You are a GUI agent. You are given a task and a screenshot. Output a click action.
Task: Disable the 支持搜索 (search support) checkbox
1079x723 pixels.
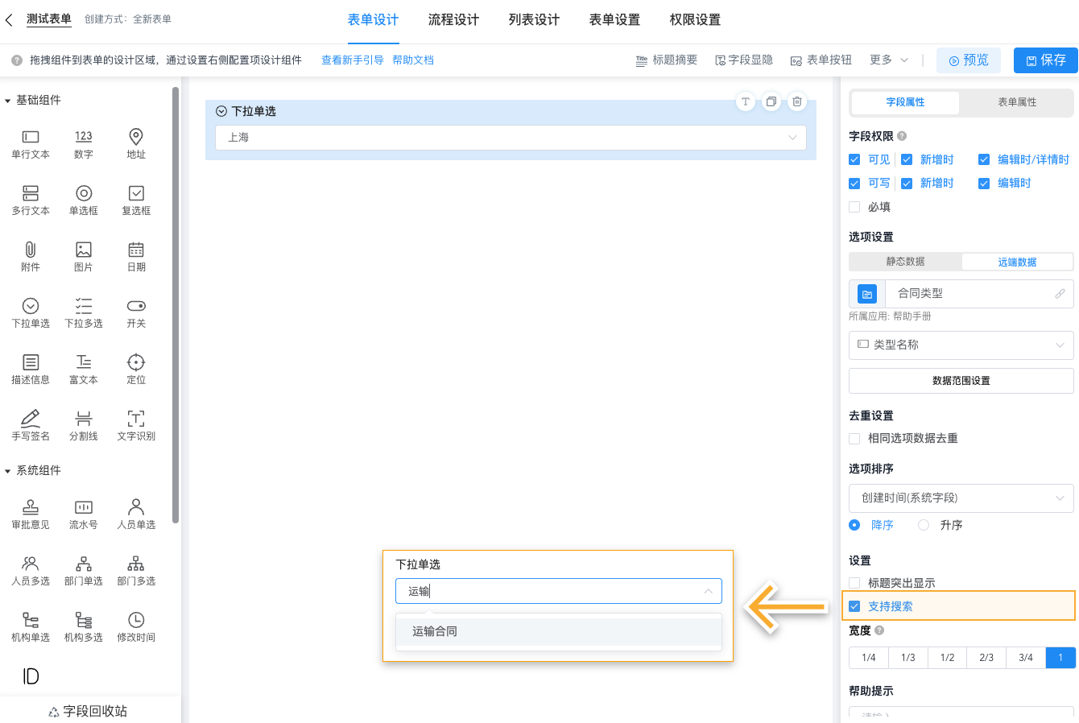tap(854, 606)
